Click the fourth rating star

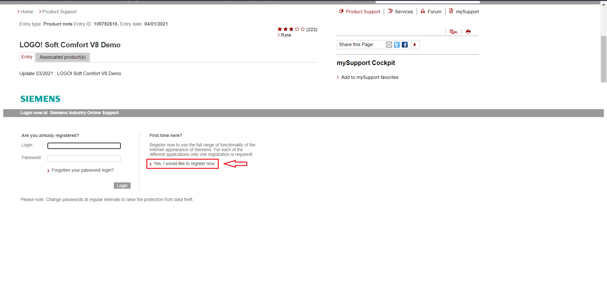(297, 29)
